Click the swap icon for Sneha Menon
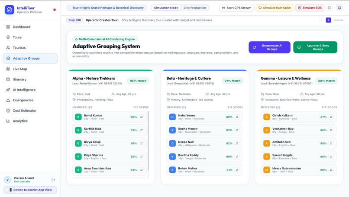349x197 pixels. [237, 130]
